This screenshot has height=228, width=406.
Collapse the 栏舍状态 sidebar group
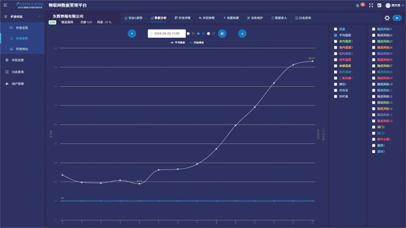click(x=16, y=17)
